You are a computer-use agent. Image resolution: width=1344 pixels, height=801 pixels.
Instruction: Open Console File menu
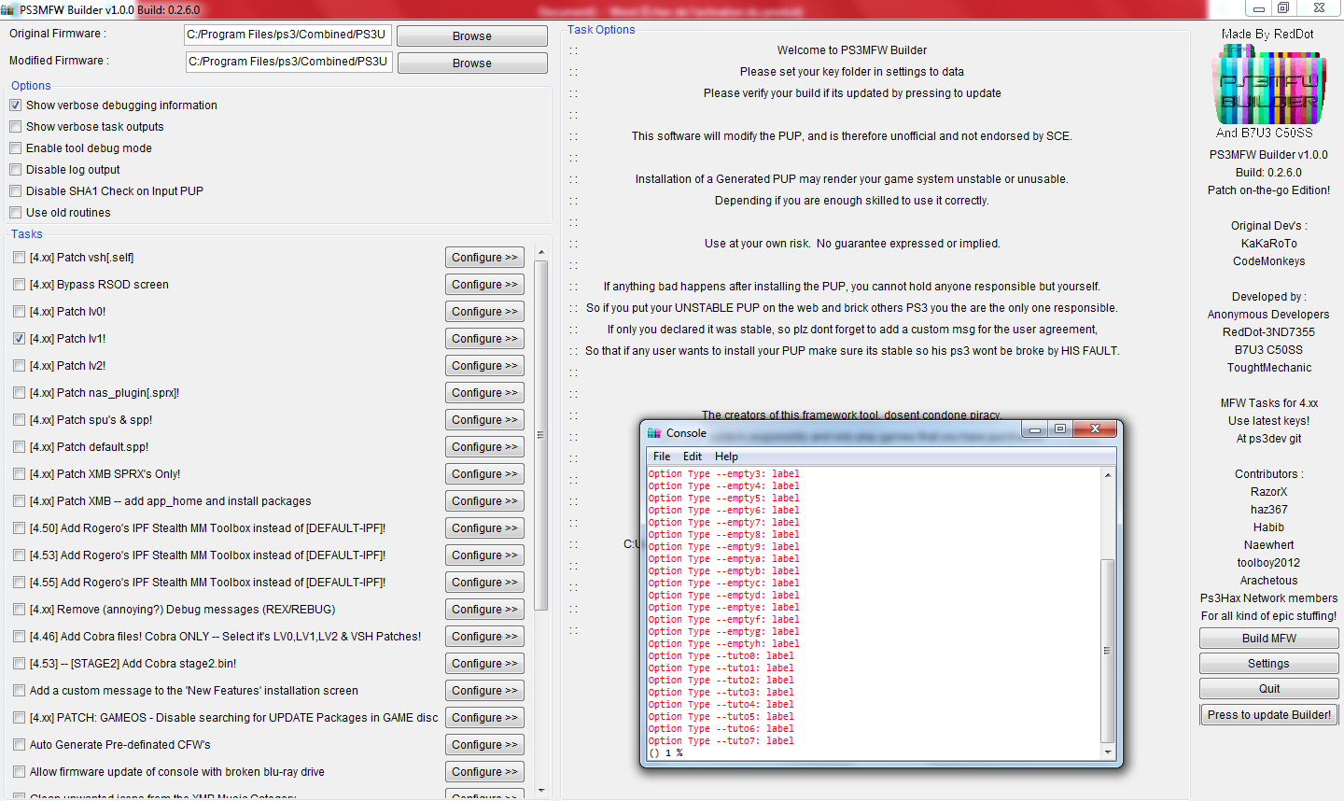pyautogui.click(x=662, y=457)
